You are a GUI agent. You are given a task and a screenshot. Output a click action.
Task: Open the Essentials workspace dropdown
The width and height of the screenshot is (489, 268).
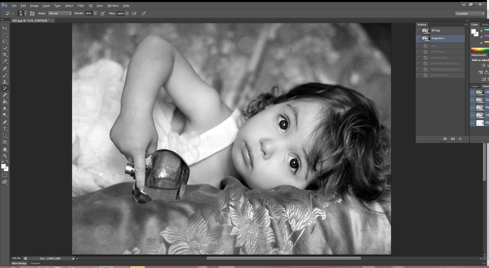[470, 14]
